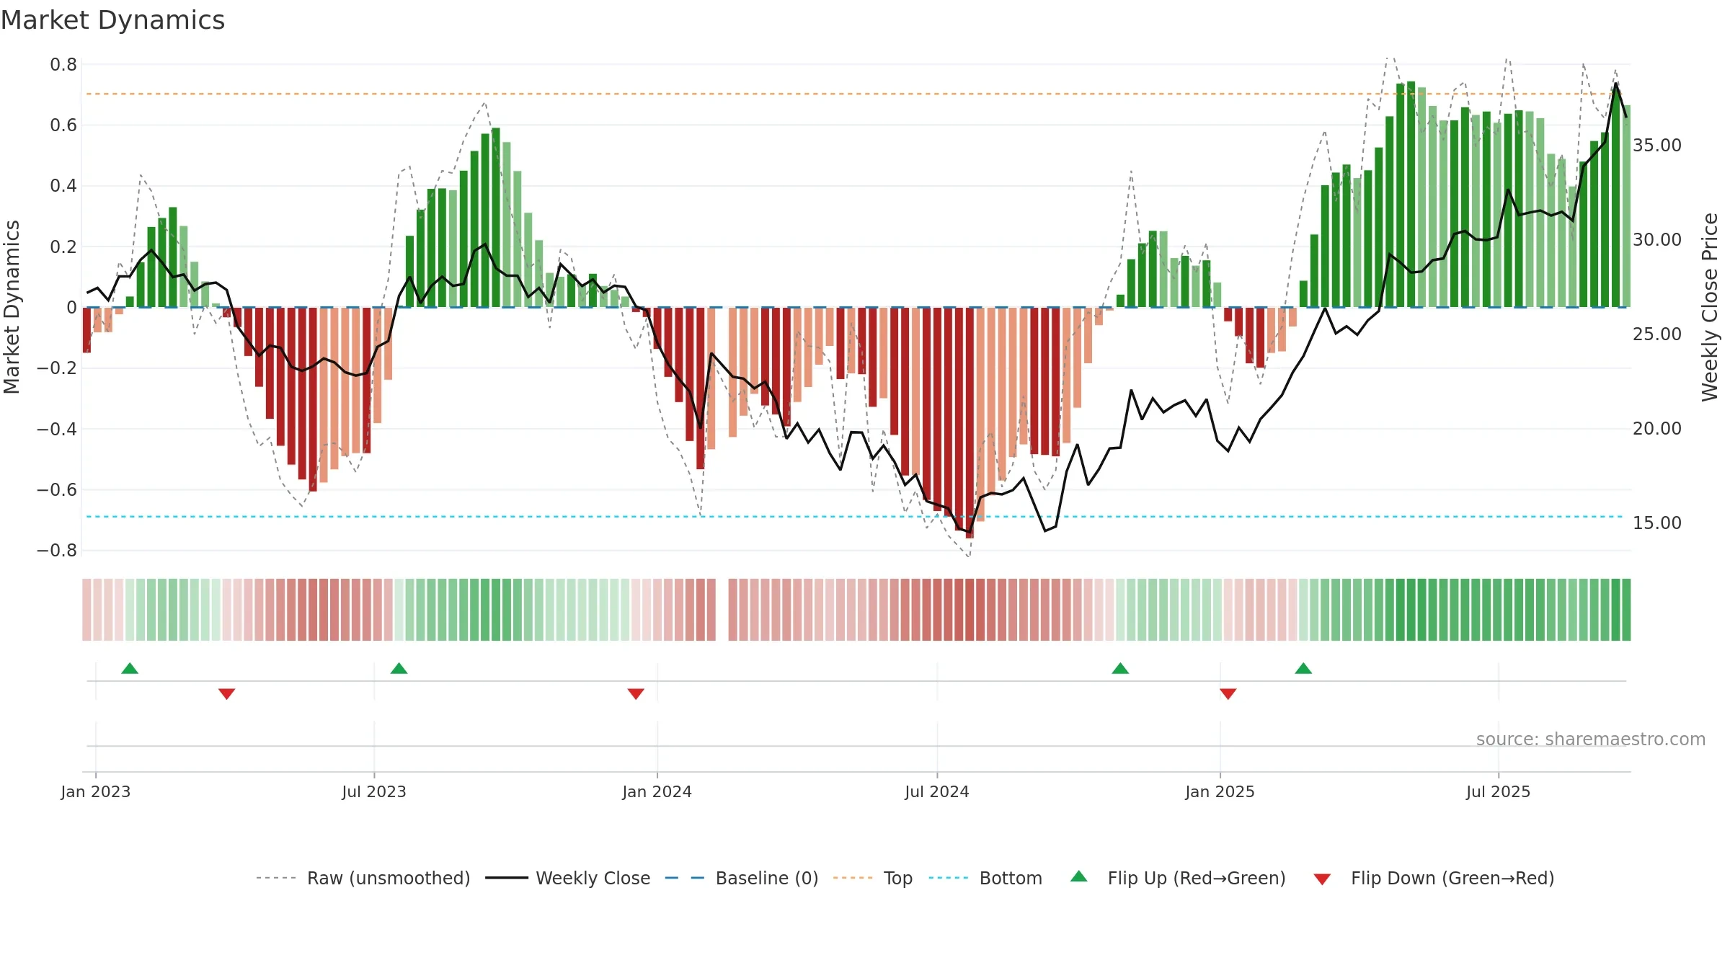Viewport: 1730px width, 973px height.
Task: Click the Jul 2025 x-axis label
Action: coord(1499,791)
